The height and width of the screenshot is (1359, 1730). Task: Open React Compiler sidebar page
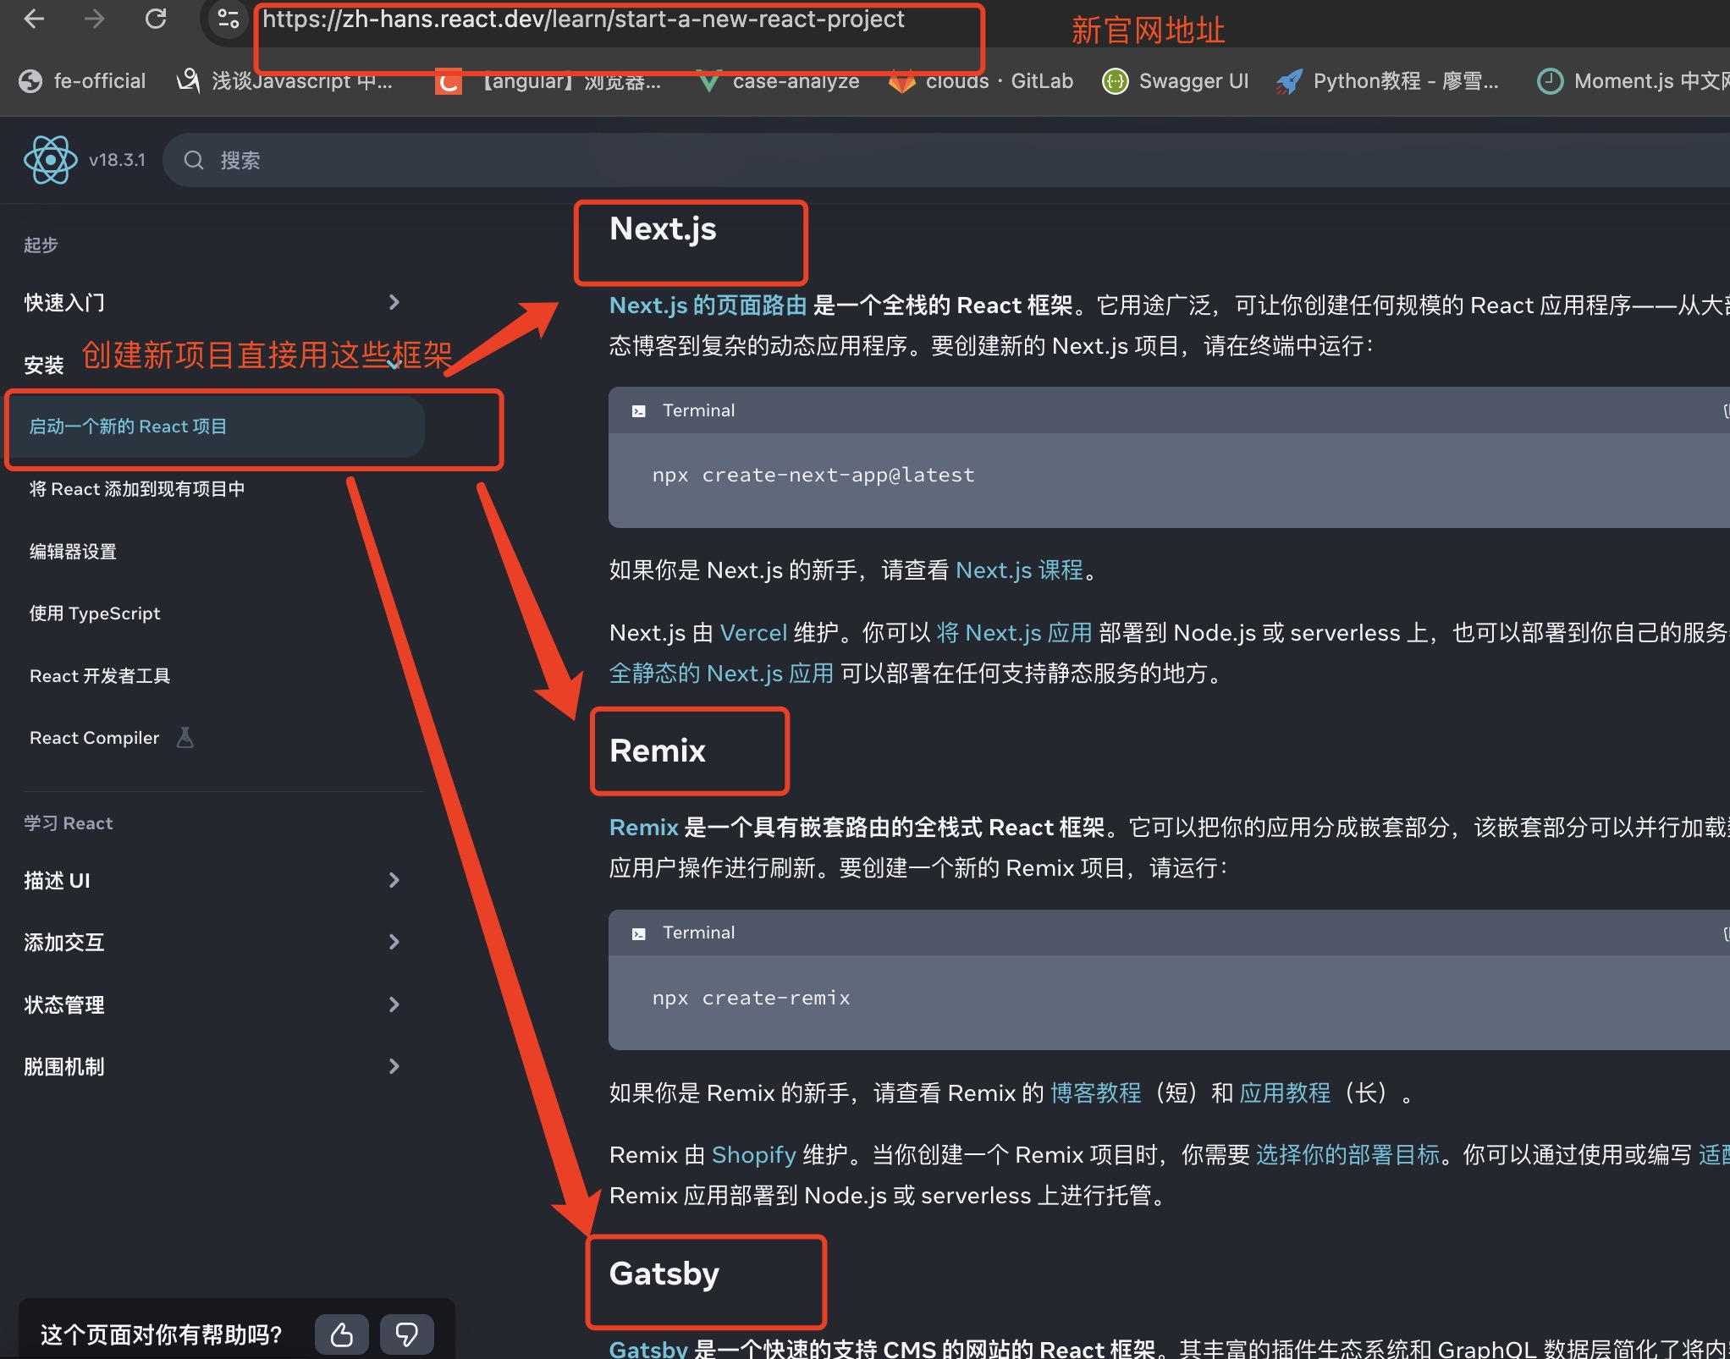[94, 738]
